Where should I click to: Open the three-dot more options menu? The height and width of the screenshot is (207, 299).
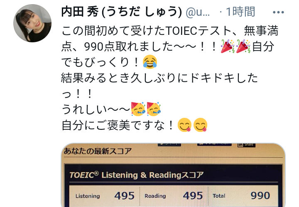(278, 12)
